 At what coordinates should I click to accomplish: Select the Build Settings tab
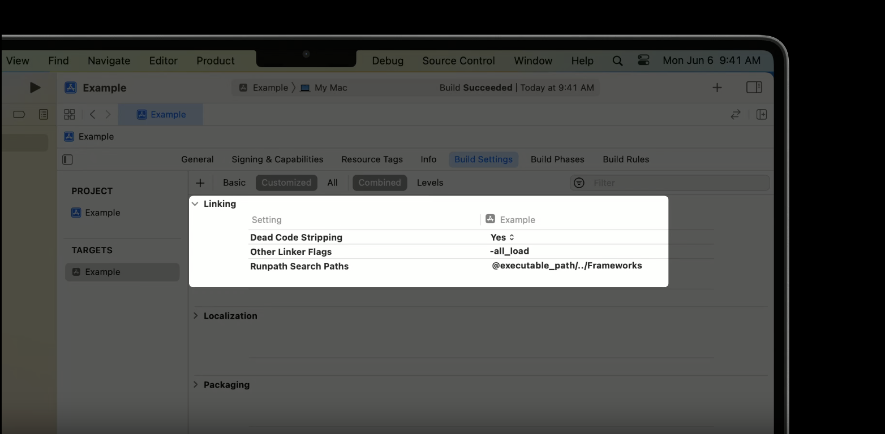point(483,159)
